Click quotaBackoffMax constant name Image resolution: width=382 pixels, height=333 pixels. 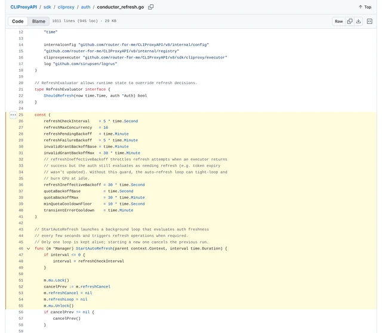pyautogui.click(x=61, y=198)
